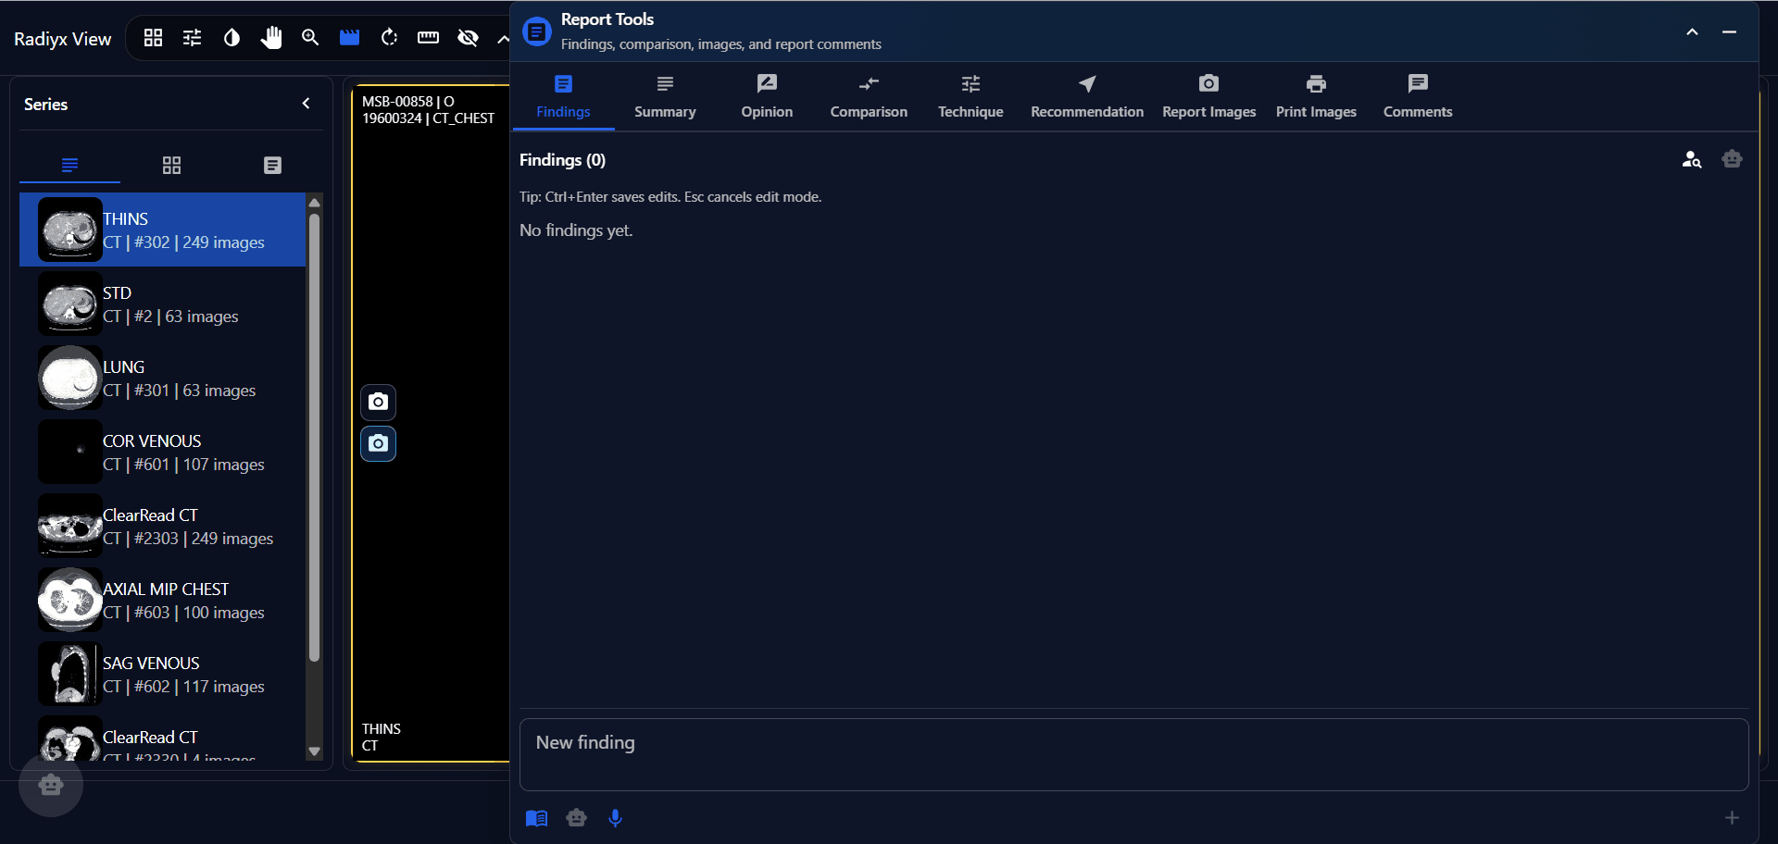Switch series panel to grid view

[x=171, y=166]
